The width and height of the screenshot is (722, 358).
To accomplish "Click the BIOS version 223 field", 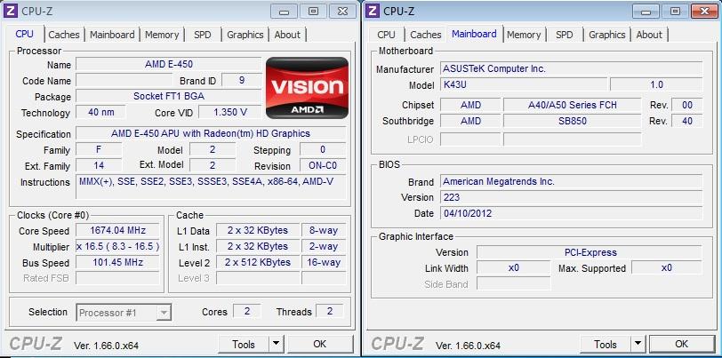I will tap(571, 197).
